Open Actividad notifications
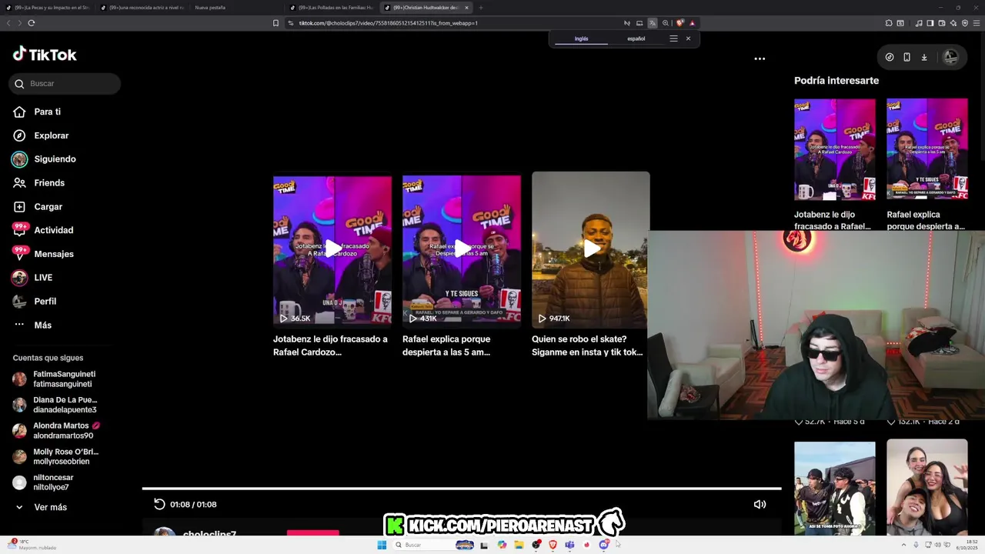 tap(43, 230)
